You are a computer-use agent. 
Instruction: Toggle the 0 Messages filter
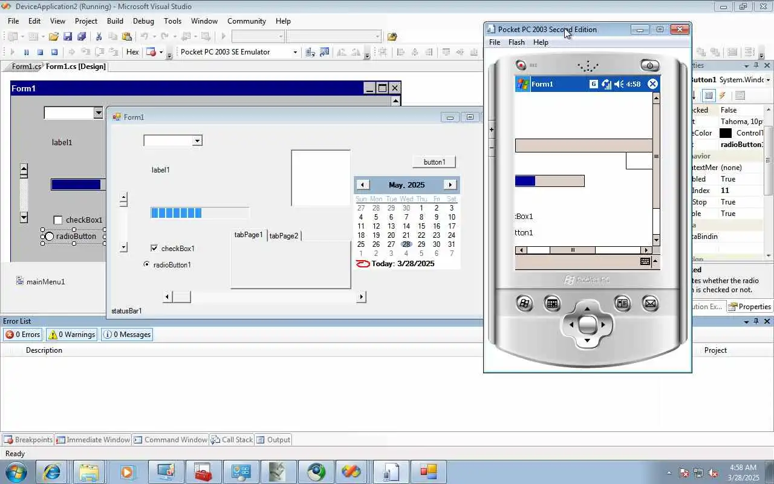[126, 335]
